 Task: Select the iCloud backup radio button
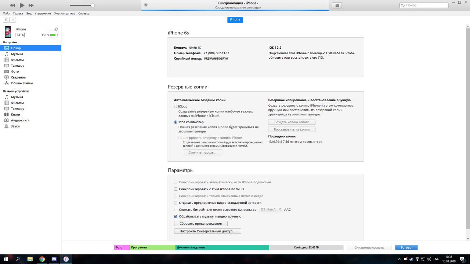pos(176,106)
